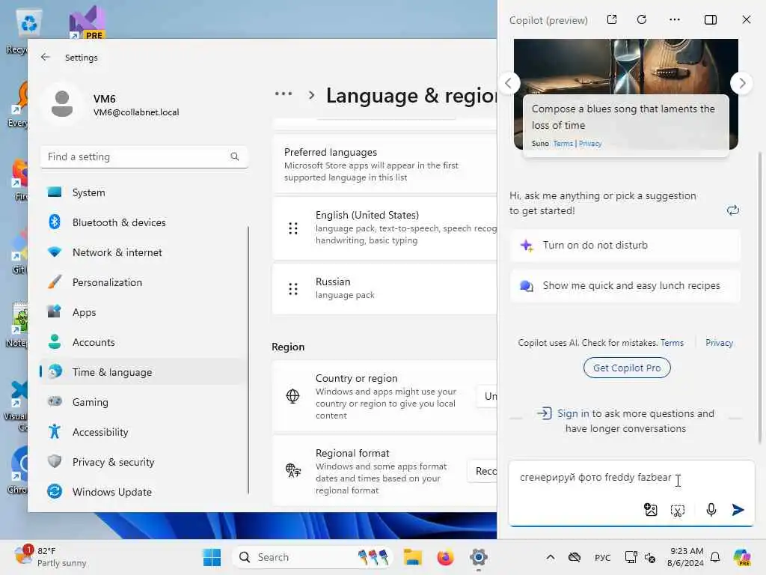Screen dimensions: 766x575
Task: Open Settings from the taskbar
Action: click(478, 557)
